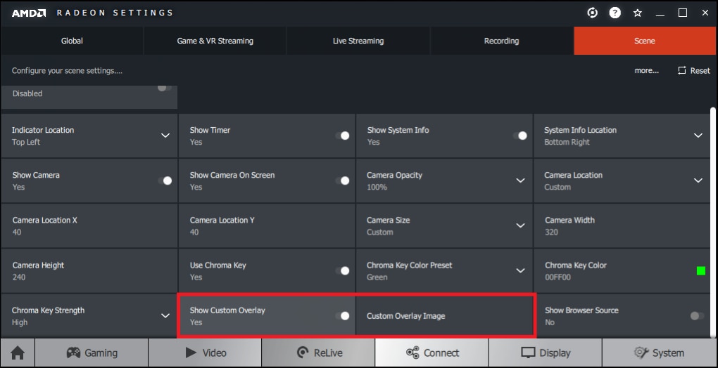
Task: Click the Reset icon button
Action: point(694,70)
